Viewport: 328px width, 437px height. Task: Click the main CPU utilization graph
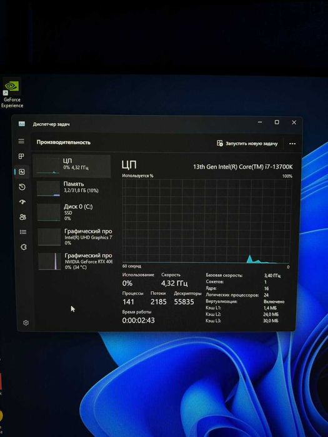pyautogui.click(x=206, y=221)
